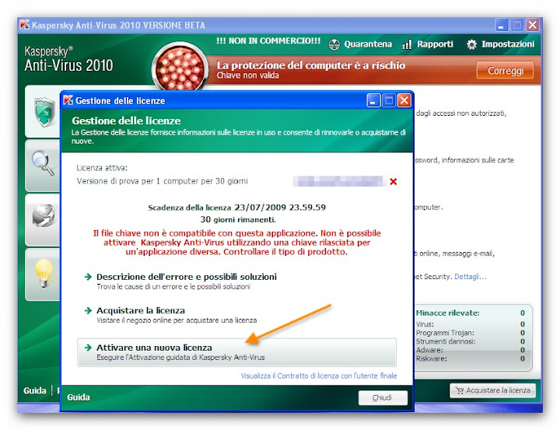
Task: Click 'Adware:' statistics row
Action: click(x=471, y=350)
